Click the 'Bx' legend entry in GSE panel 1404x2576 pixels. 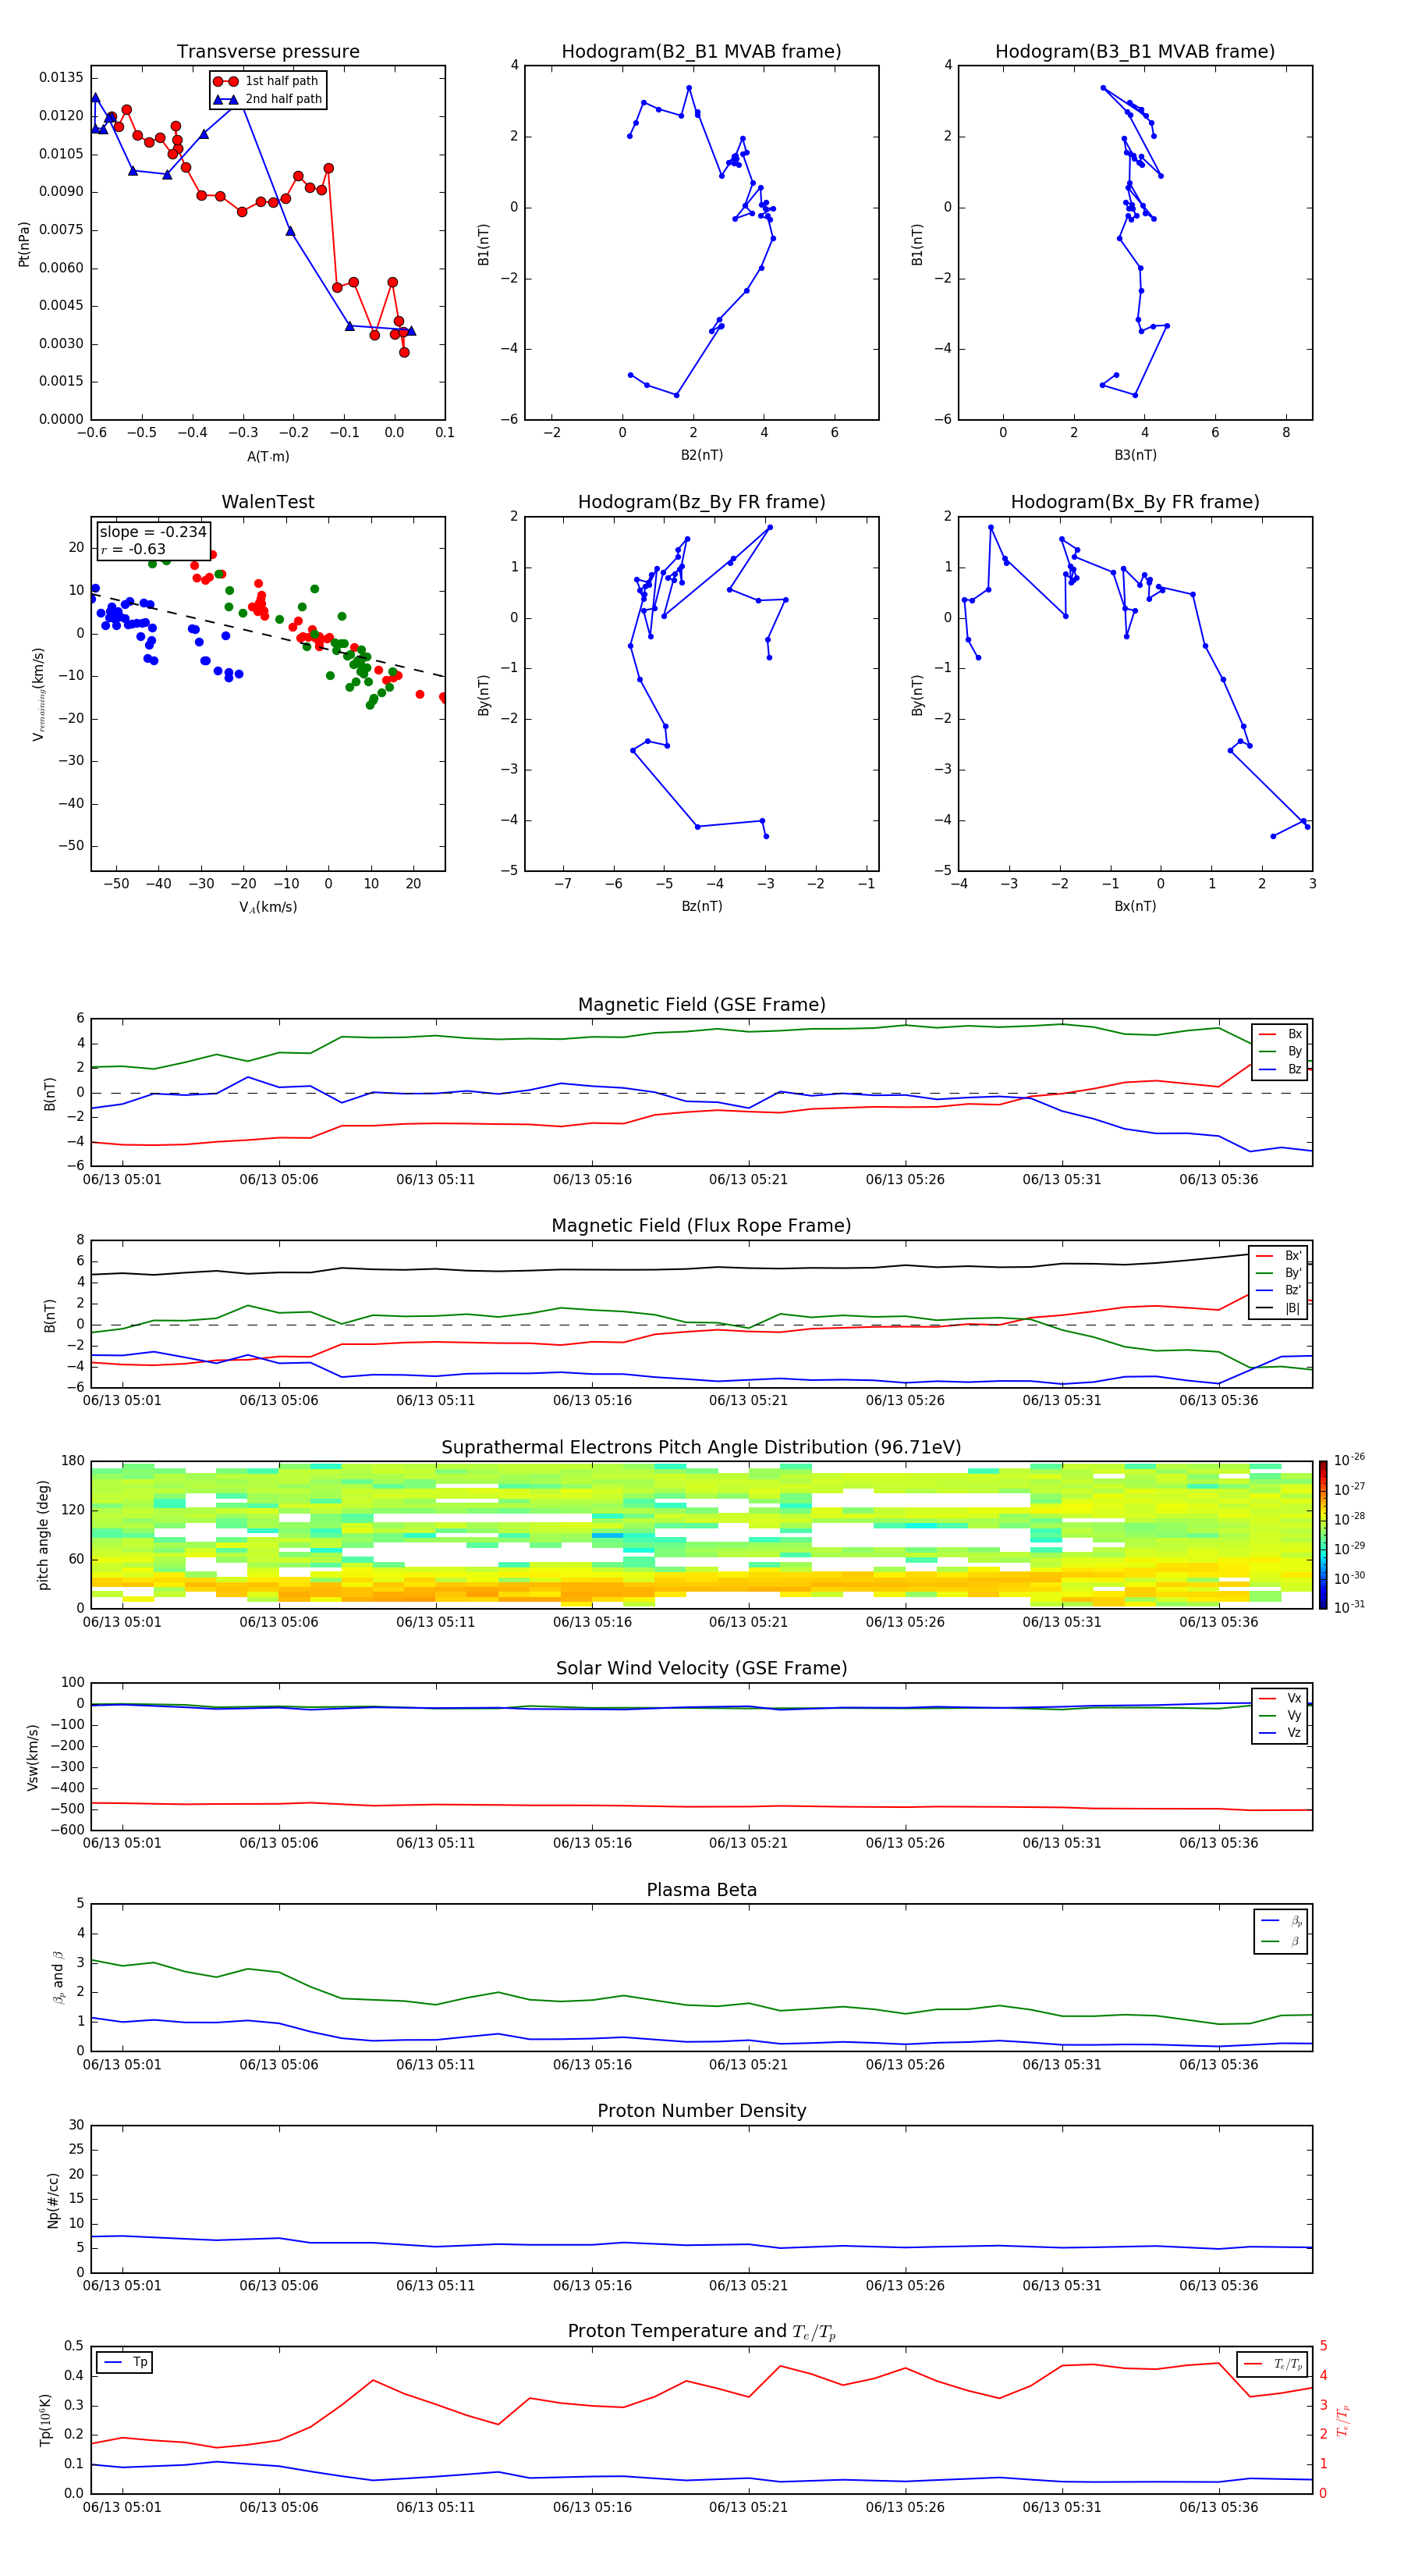point(1280,1034)
